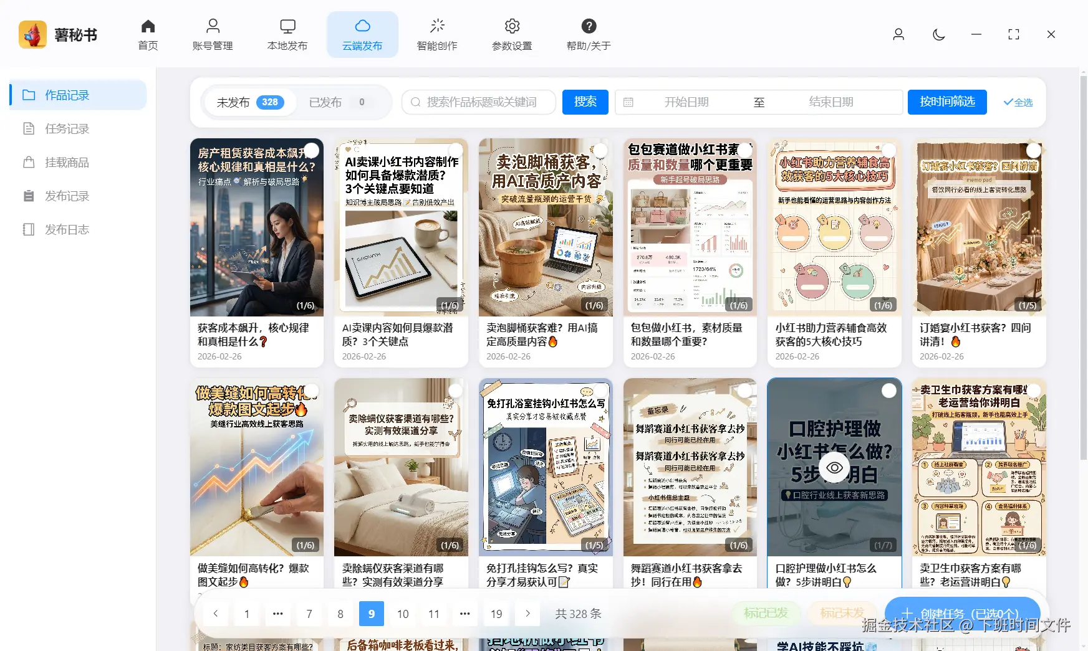Open the 开始日期 start date picker
The width and height of the screenshot is (1088, 651).
pyautogui.click(x=688, y=102)
